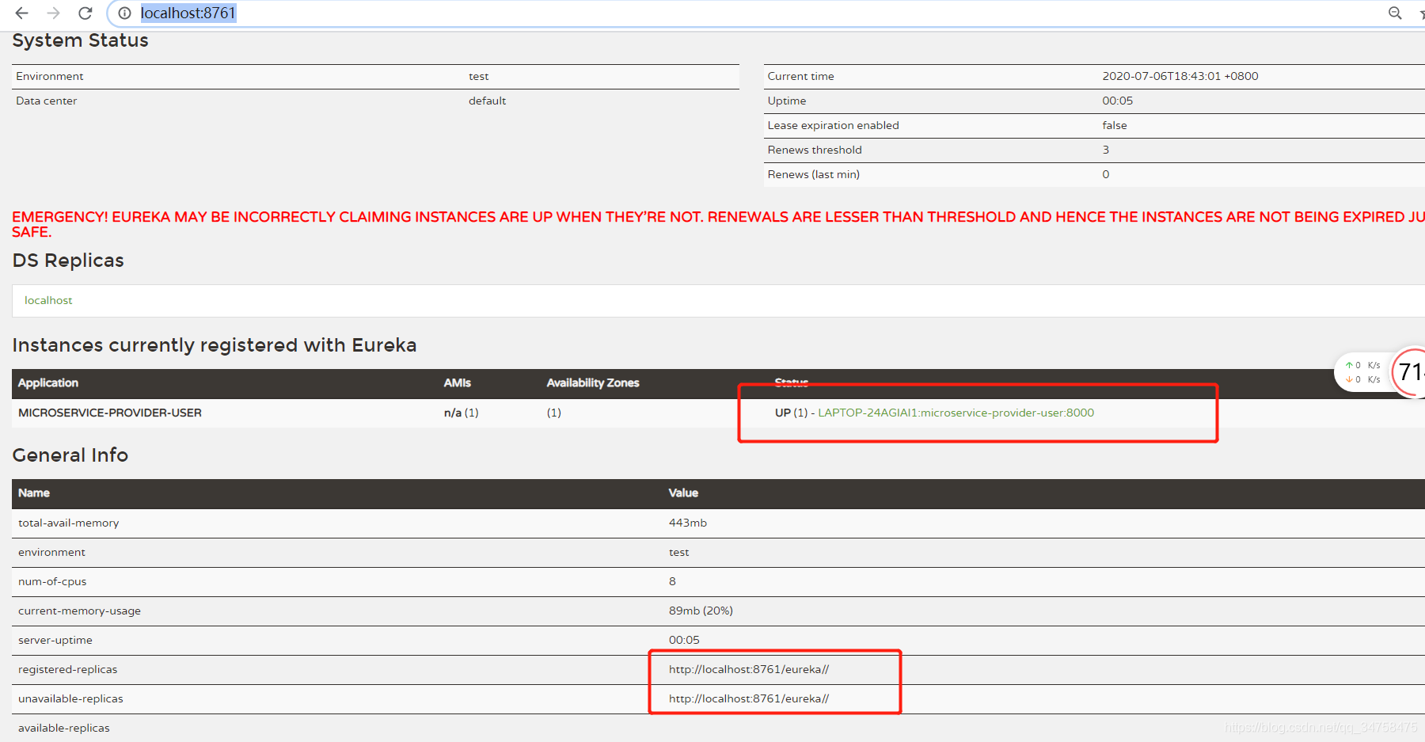The image size is (1425, 742).
Task: Click the Availability Zones column header
Action: [x=593, y=382]
